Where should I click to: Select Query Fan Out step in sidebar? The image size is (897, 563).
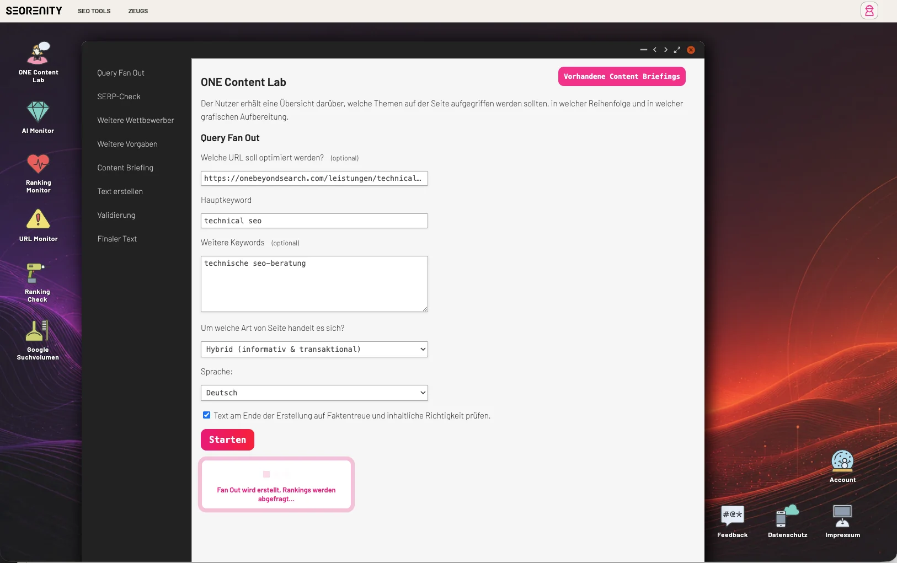(x=121, y=73)
